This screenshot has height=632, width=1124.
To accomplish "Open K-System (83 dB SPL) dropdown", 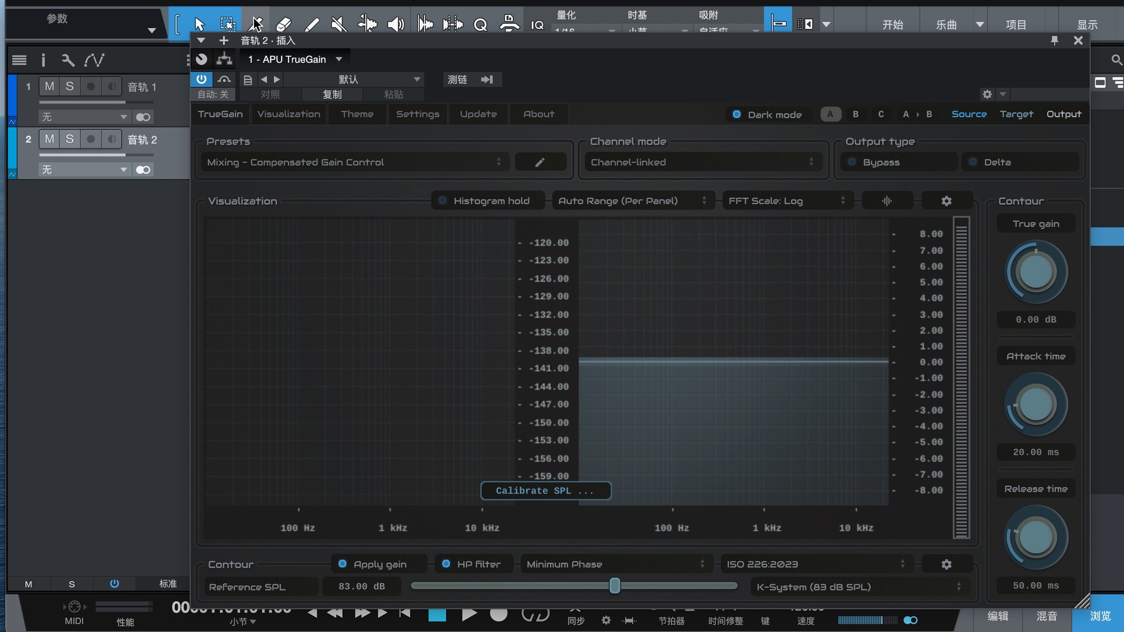I will pos(859,586).
